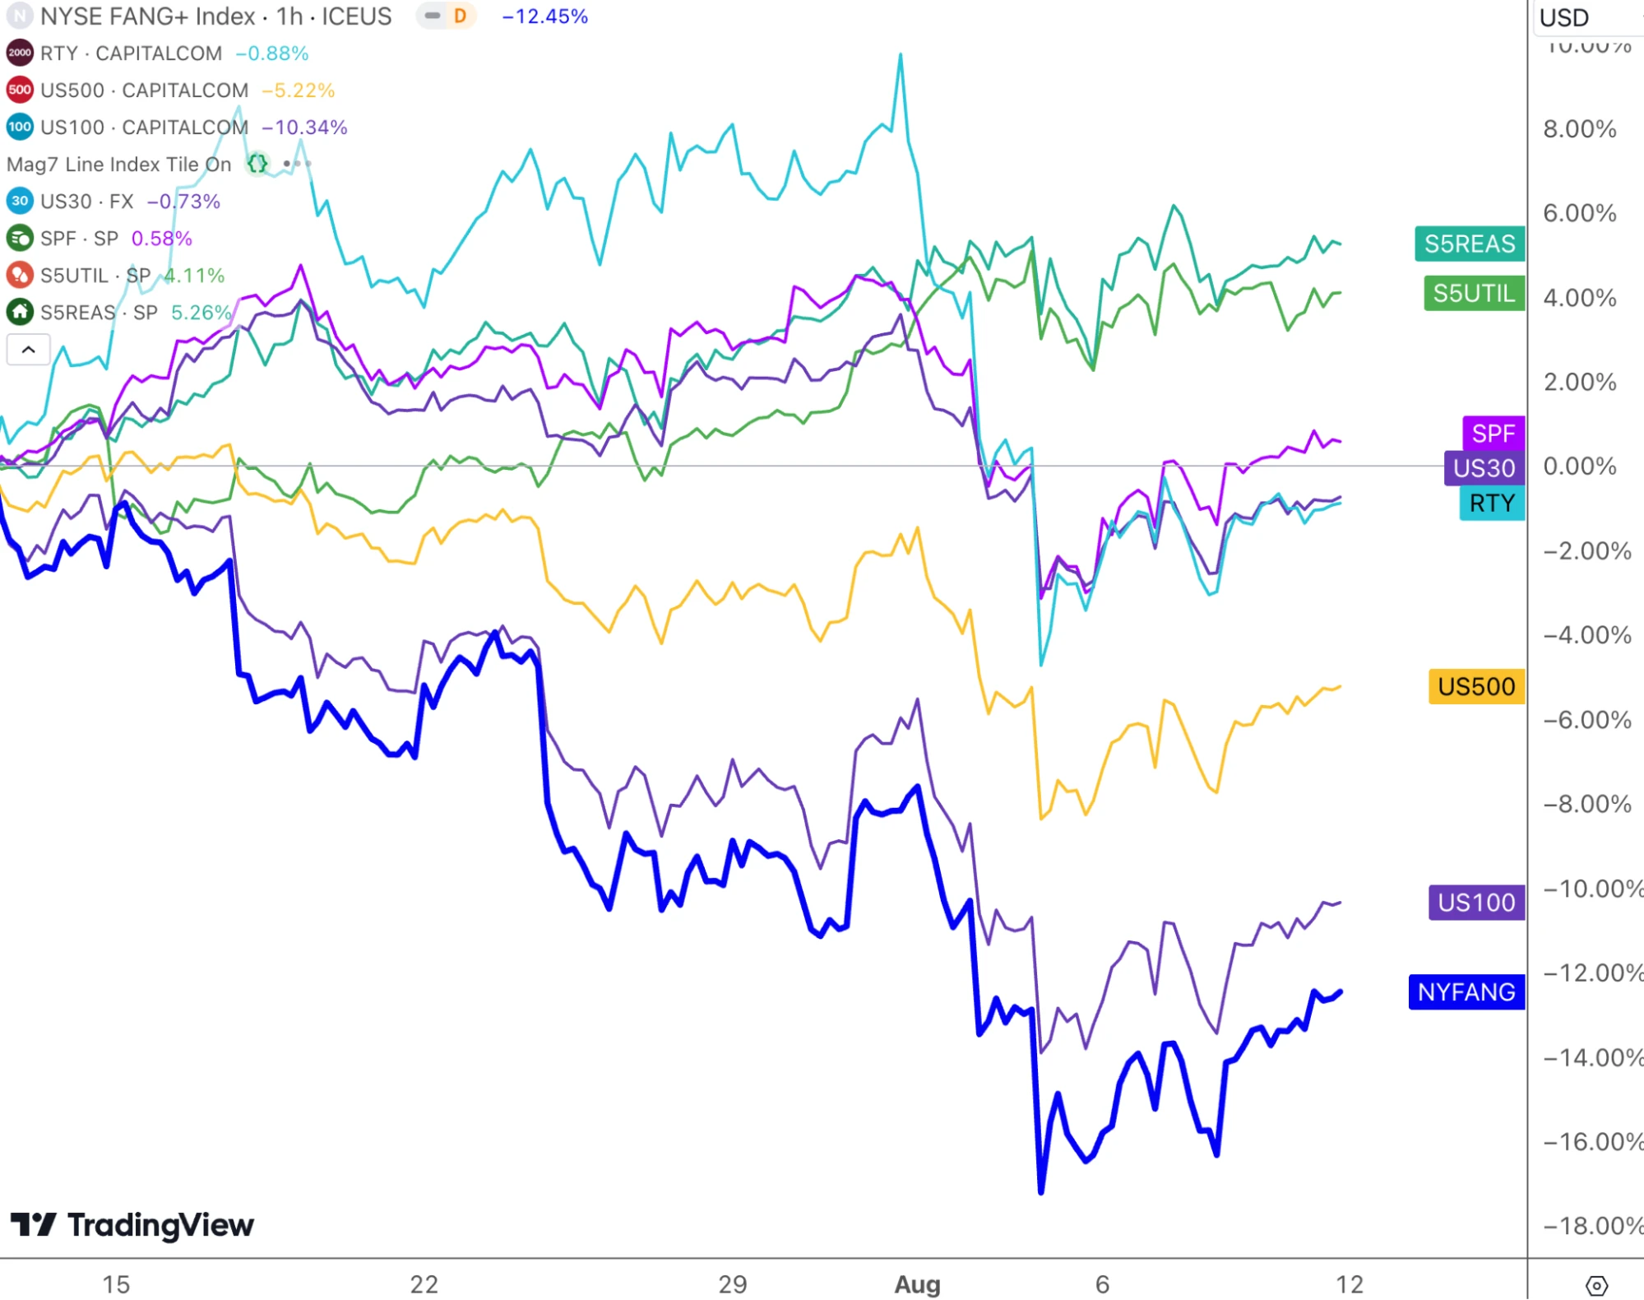The height and width of the screenshot is (1300, 1644).
Task: Collapse the legend with the chevron button
Action: [x=29, y=350]
